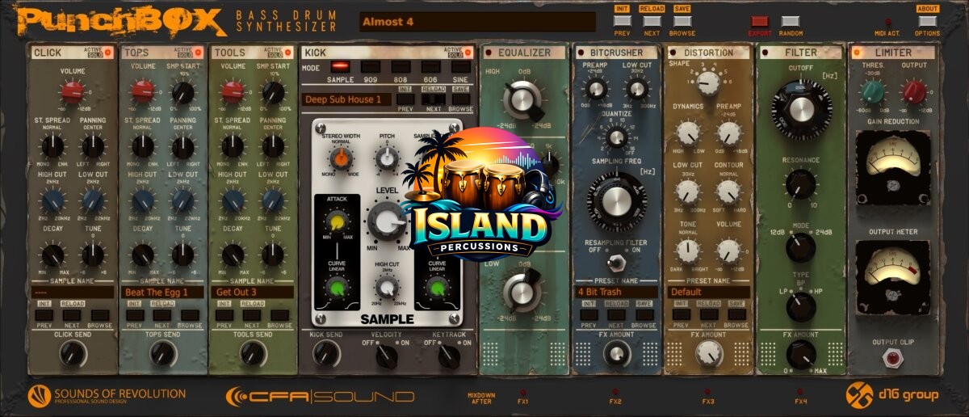Toggle the Equalizer power LED

(x=488, y=53)
